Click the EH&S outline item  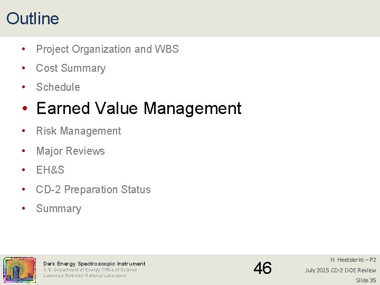(x=50, y=170)
